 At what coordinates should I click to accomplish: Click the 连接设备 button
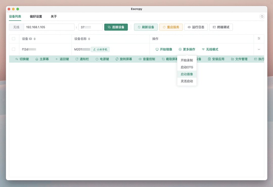tap(116, 27)
